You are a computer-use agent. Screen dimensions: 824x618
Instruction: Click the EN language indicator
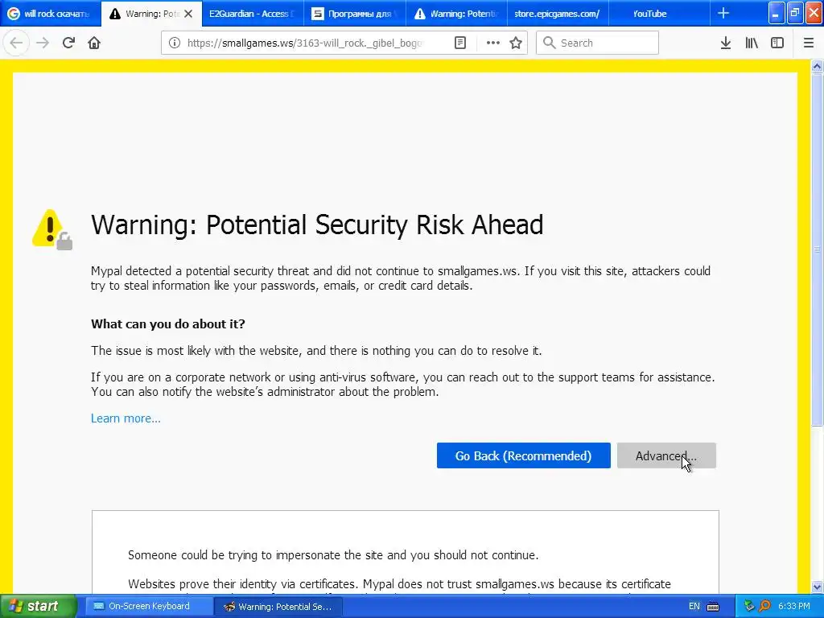point(694,607)
